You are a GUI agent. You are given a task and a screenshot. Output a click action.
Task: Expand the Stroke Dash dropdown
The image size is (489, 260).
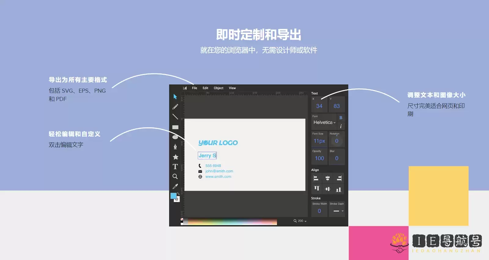338,211
